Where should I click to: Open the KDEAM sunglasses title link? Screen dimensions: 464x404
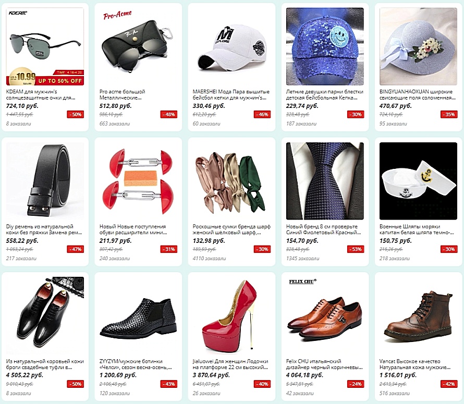pyautogui.click(x=41, y=95)
